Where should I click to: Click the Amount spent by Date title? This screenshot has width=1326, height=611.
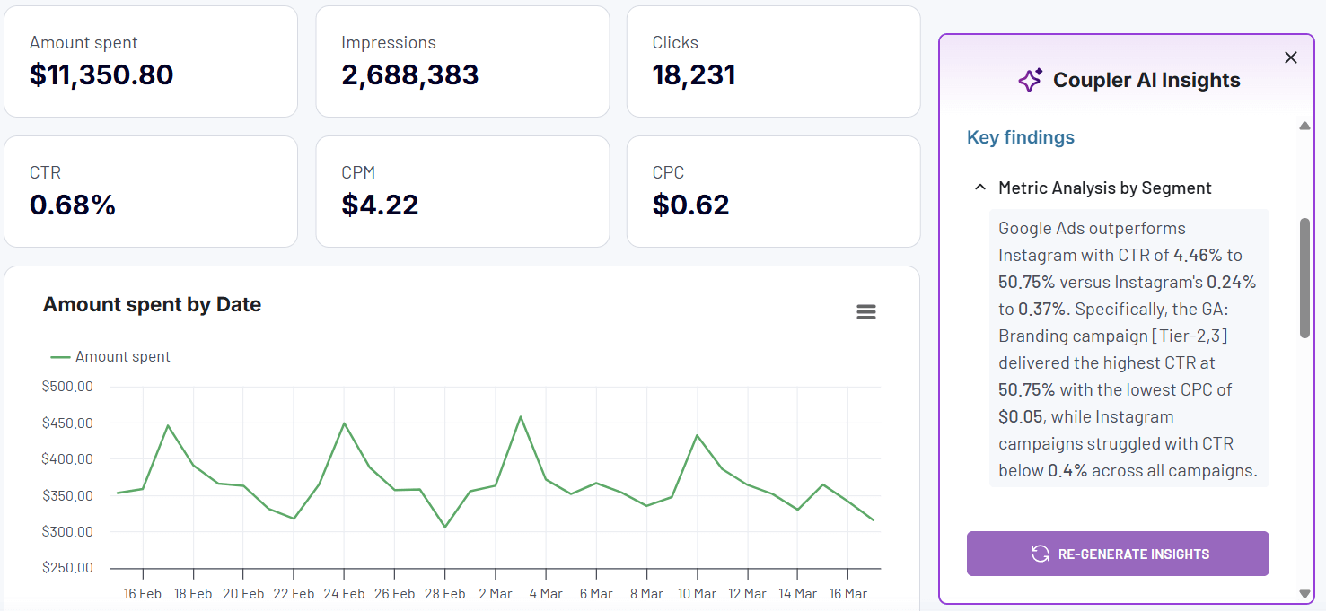[x=152, y=304]
